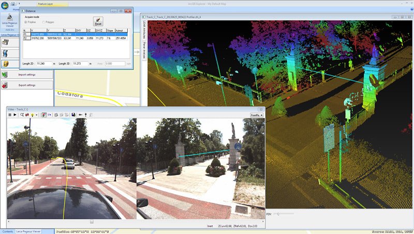Image resolution: width=414 pixels, height=234 pixels.
Task: Play the Track_C video
Action: tap(15, 115)
